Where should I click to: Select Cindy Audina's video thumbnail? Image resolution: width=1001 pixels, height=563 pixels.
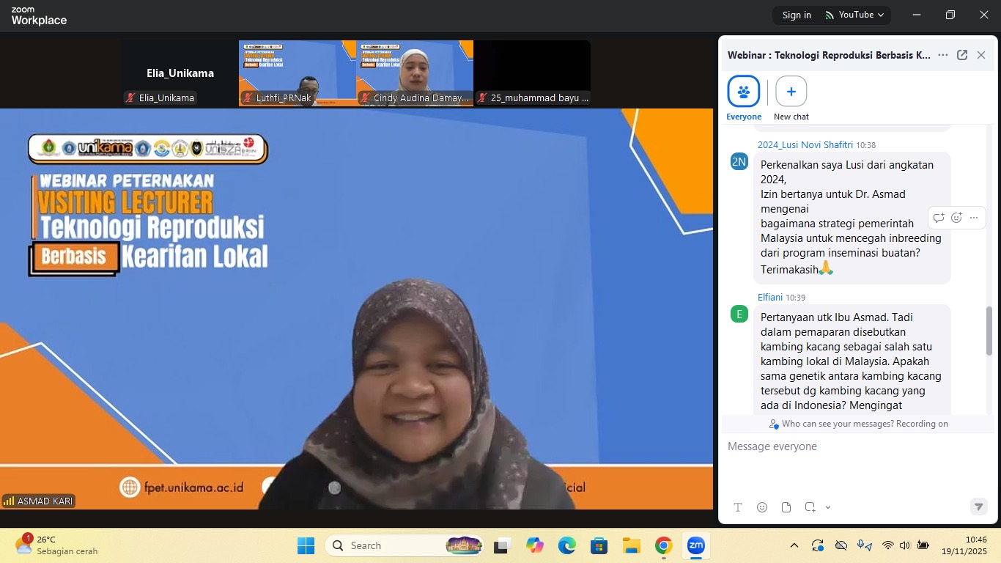[415, 72]
